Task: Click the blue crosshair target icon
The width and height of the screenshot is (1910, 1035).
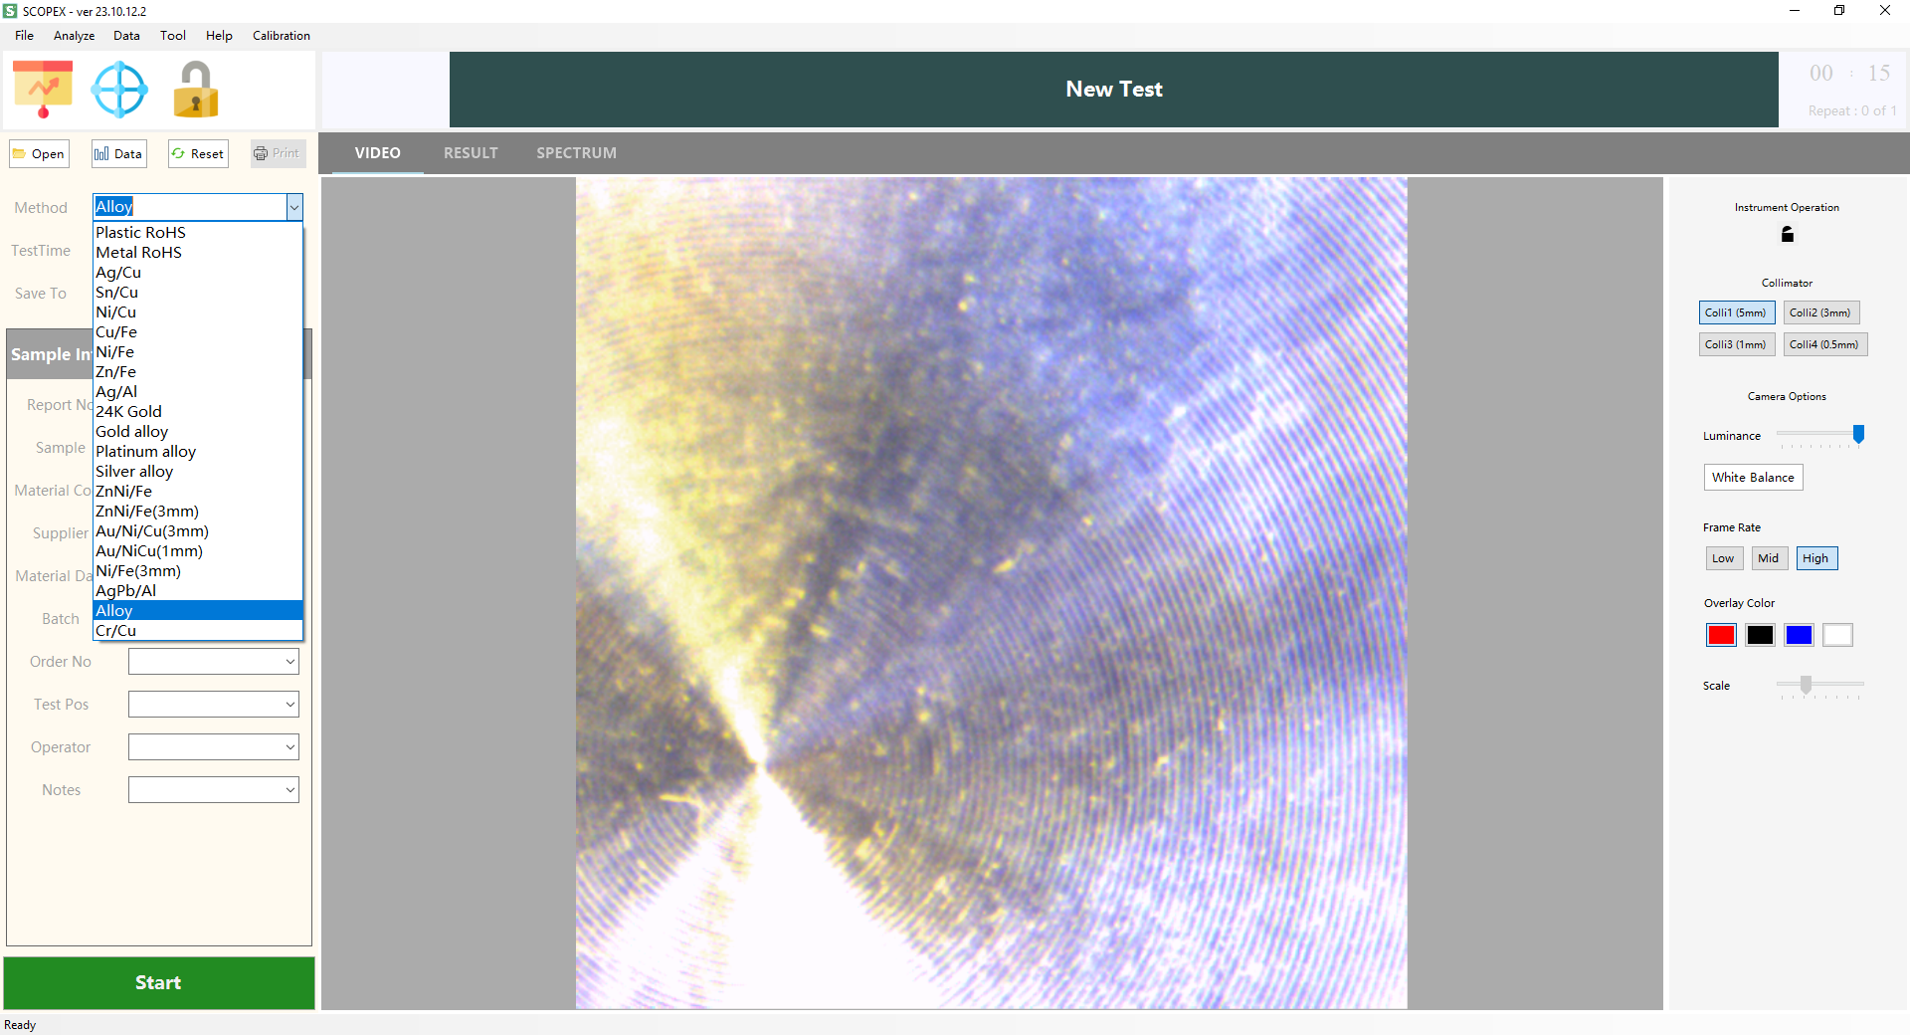Action: 119,90
